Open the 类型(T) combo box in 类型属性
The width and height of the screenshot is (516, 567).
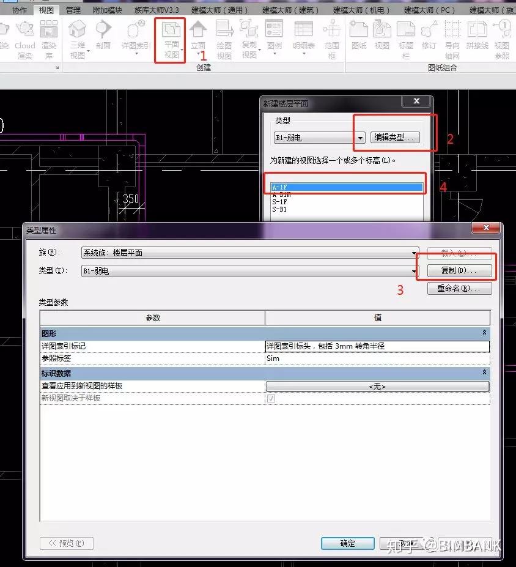coord(250,271)
